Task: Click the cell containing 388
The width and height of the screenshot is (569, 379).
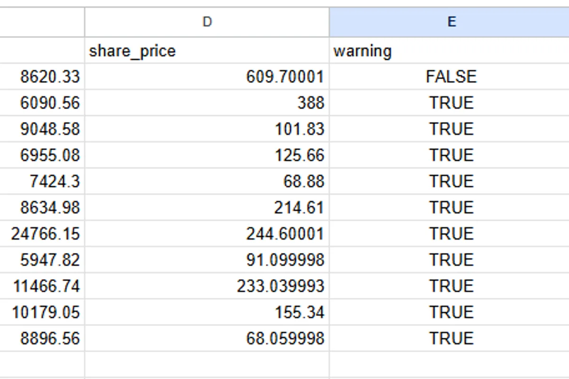Action: 207,103
